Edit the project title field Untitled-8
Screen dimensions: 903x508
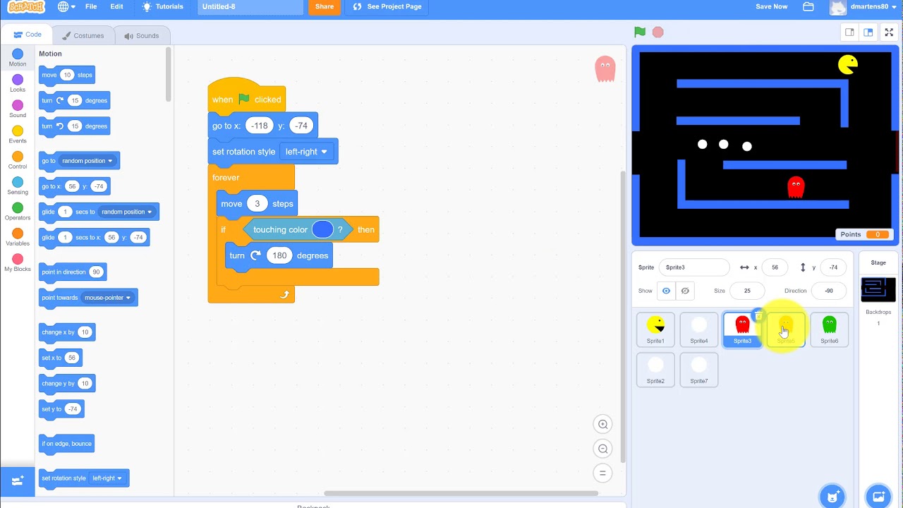[250, 6]
